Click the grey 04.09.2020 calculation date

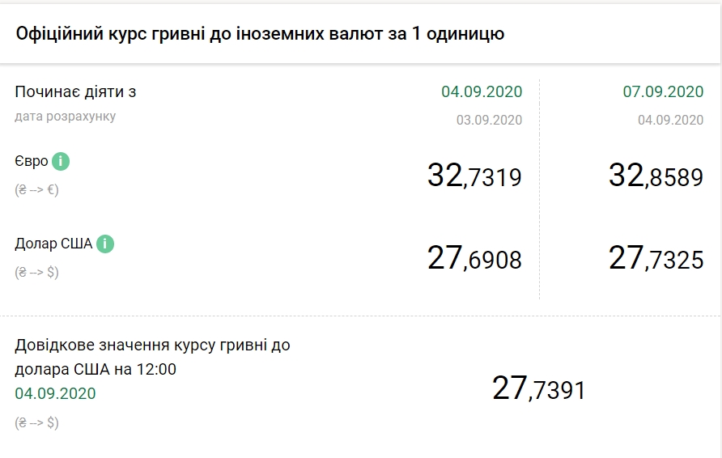click(x=670, y=120)
